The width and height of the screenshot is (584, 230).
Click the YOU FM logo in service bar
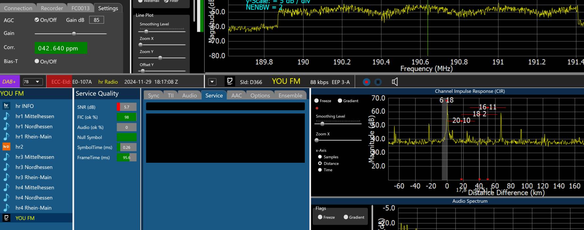pyautogui.click(x=230, y=82)
